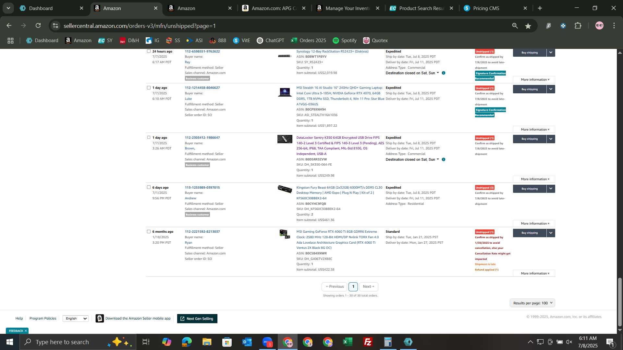
Task: Open the apps grid icon in the bookmarks bar
Action: pos(11,41)
